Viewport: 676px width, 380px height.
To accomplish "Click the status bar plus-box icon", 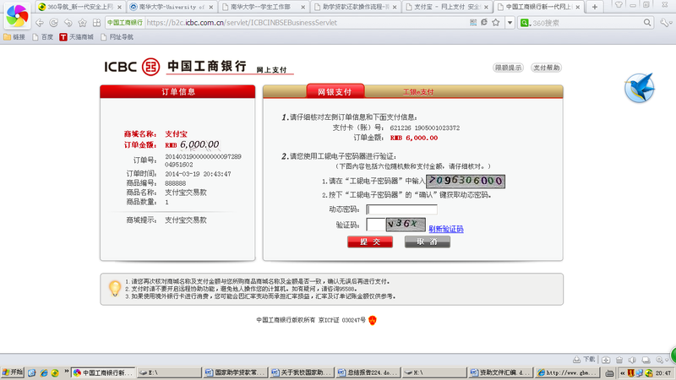I will coord(606,360).
